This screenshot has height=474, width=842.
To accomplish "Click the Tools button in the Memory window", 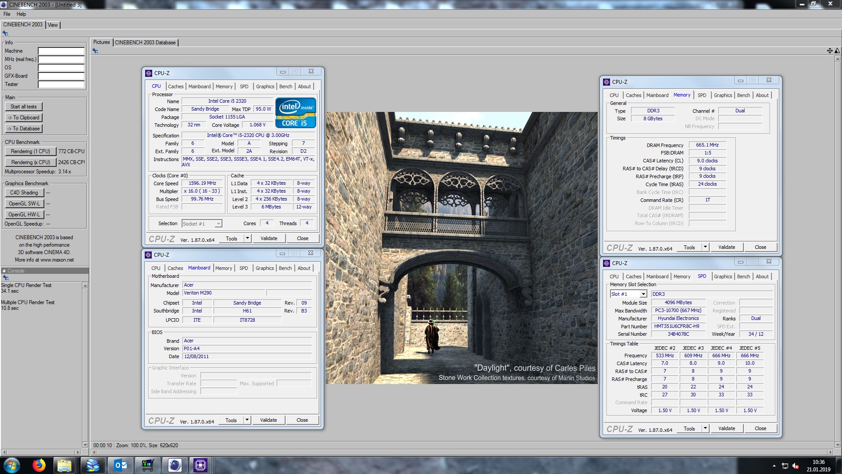I will tap(689, 247).
